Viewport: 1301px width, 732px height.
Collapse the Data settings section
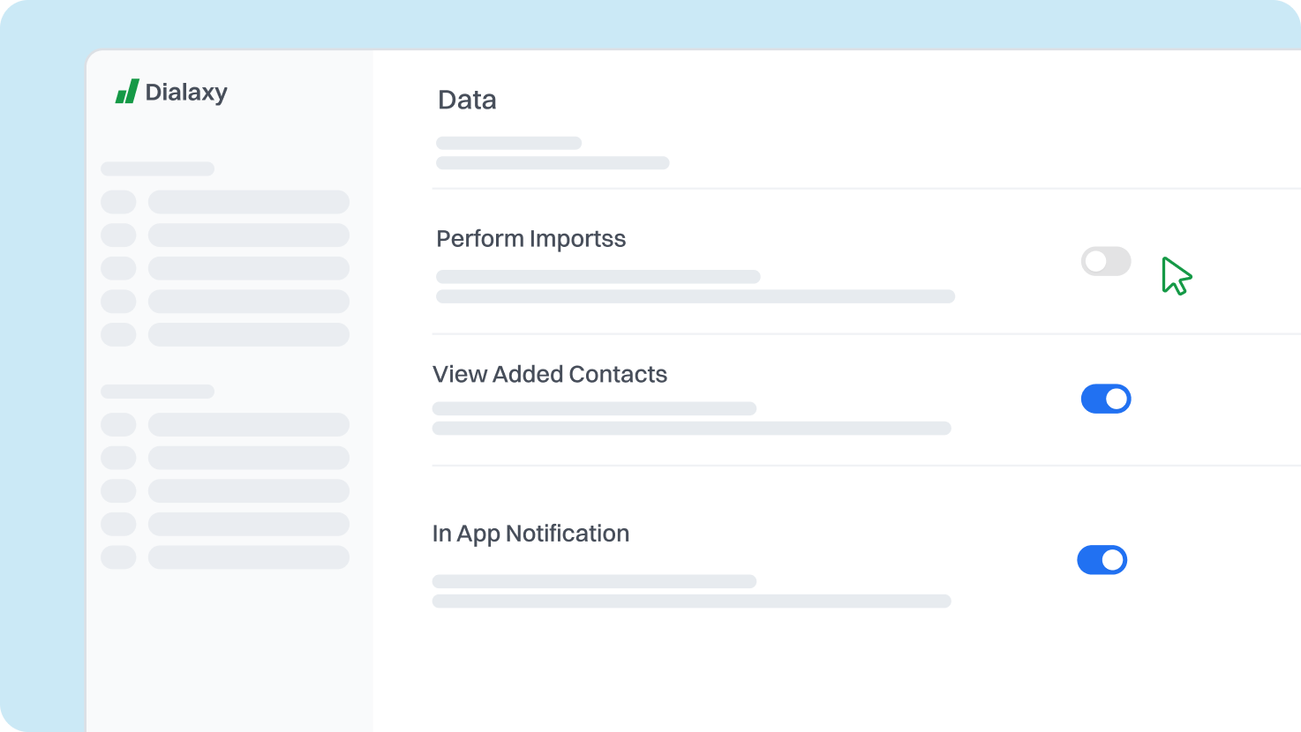pyautogui.click(x=467, y=100)
